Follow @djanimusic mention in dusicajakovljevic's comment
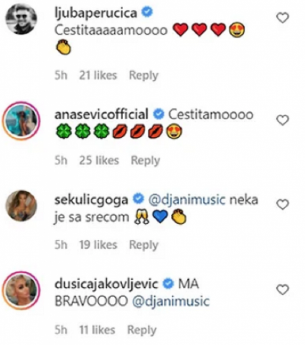The image size is (305, 345). (x=170, y=301)
